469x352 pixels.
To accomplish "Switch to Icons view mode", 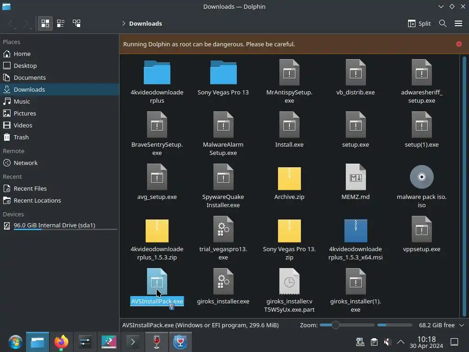I will pyautogui.click(x=45, y=23).
